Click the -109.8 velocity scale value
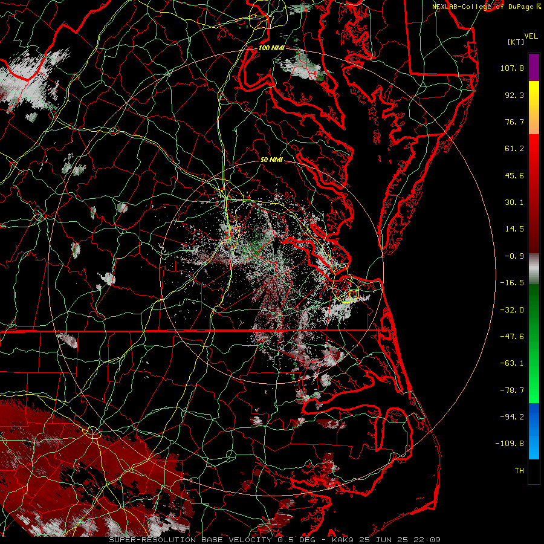Image resolution: width=544 pixels, height=544 pixels. [510, 444]
